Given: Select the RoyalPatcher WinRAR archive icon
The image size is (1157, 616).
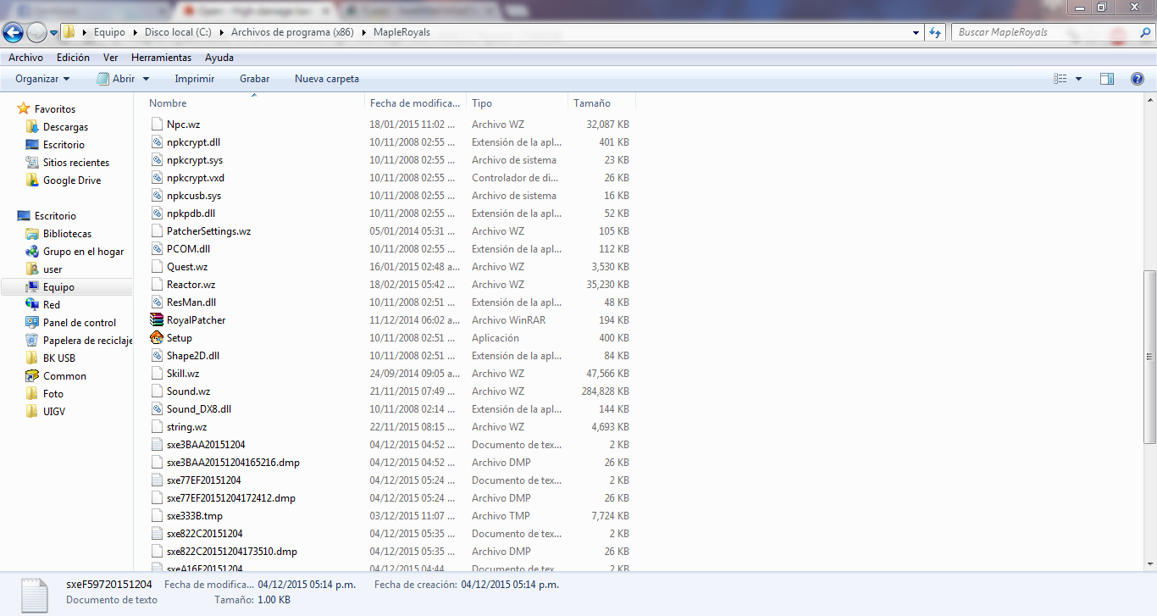Looking at the screenshot, I should pos(157,319).
